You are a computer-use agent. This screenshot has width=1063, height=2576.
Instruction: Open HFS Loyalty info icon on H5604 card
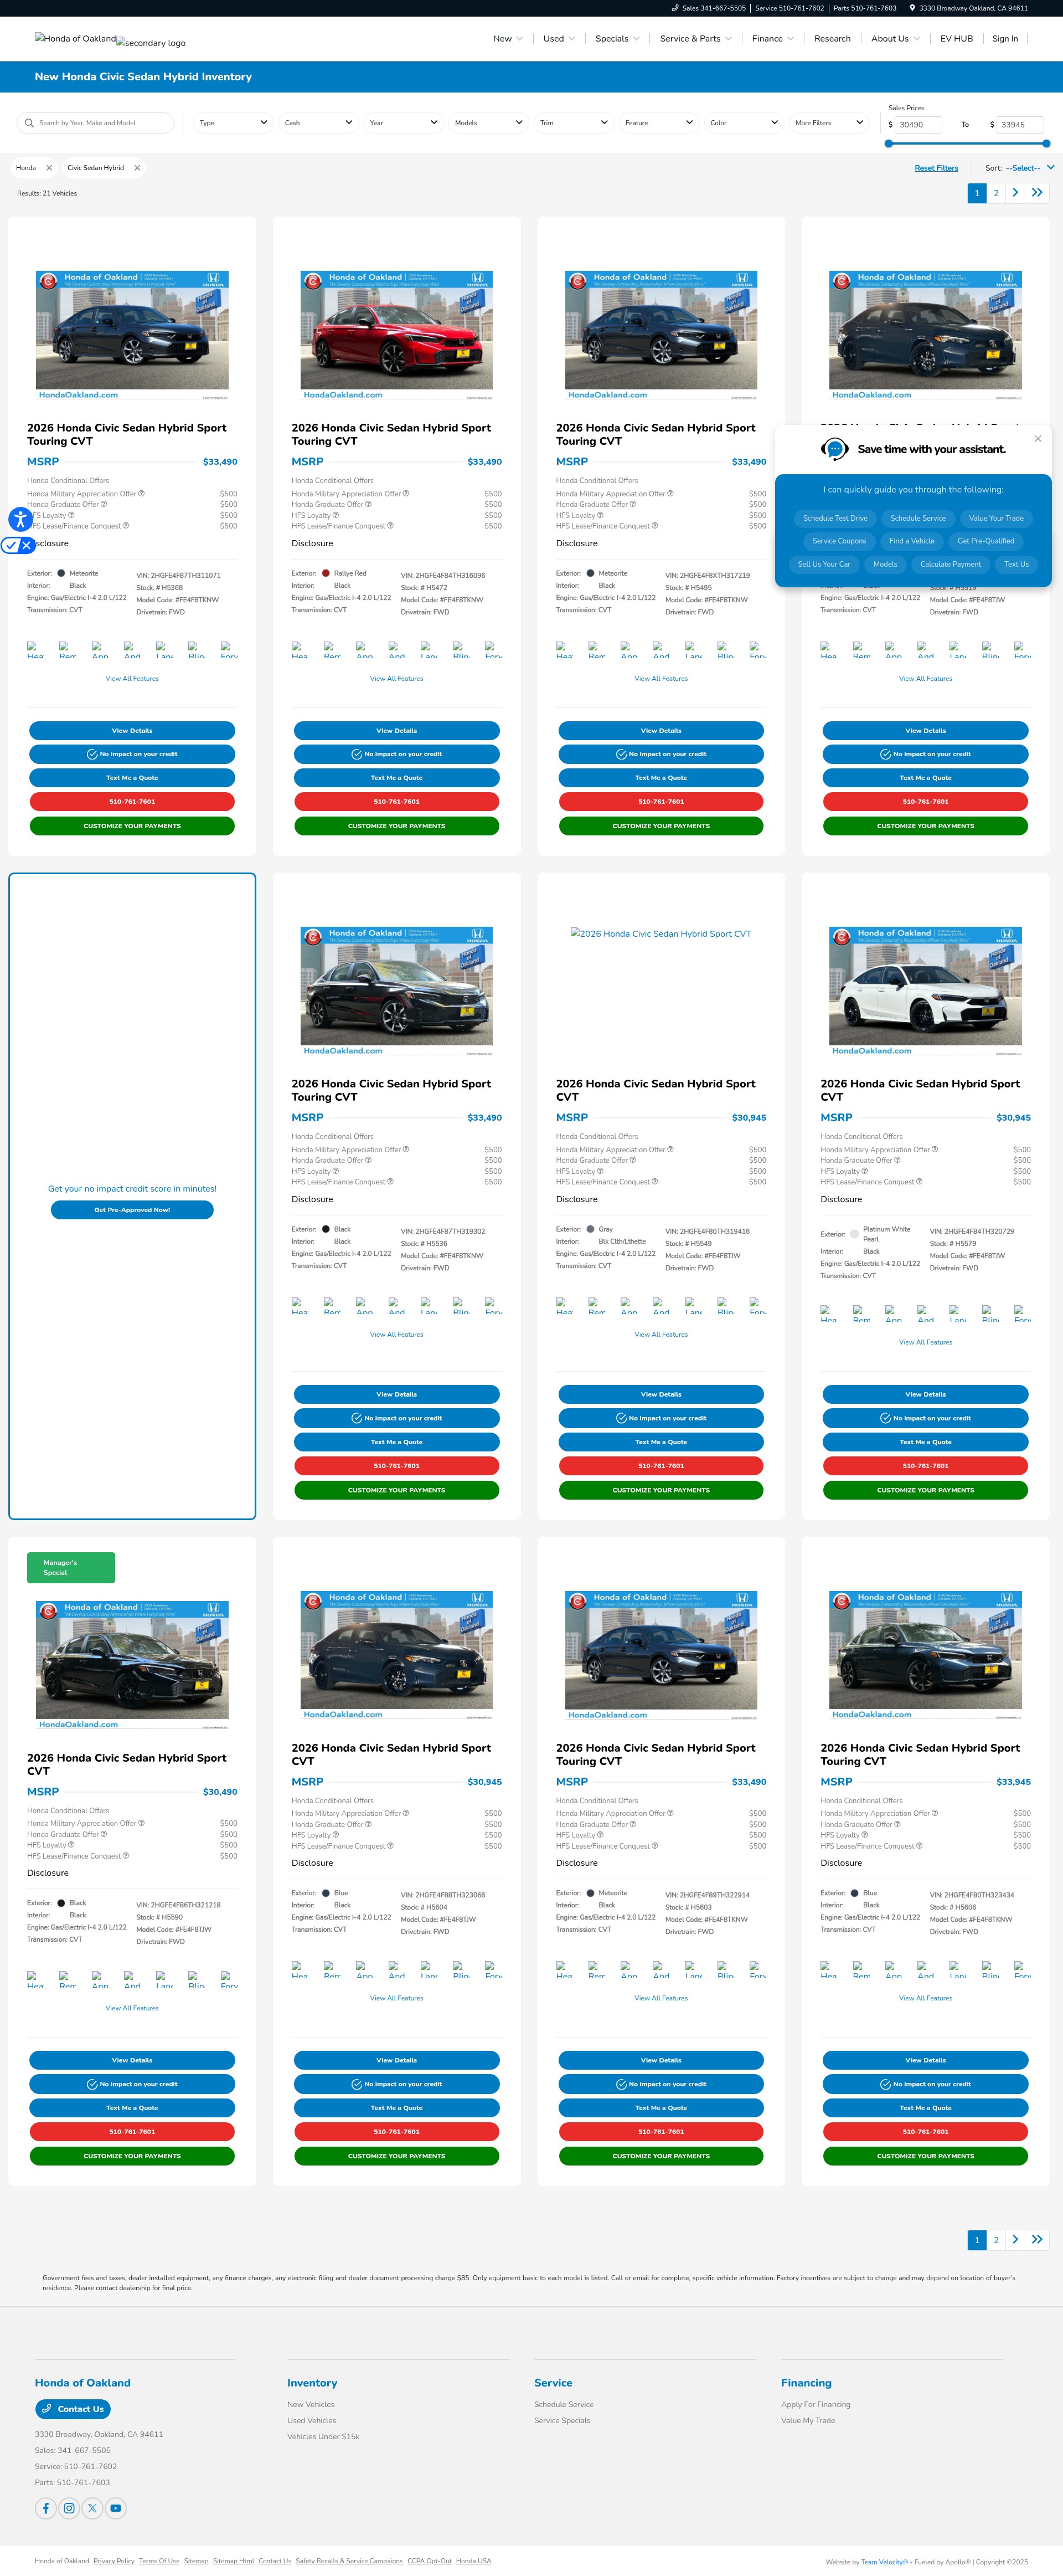click(336, 1835)
